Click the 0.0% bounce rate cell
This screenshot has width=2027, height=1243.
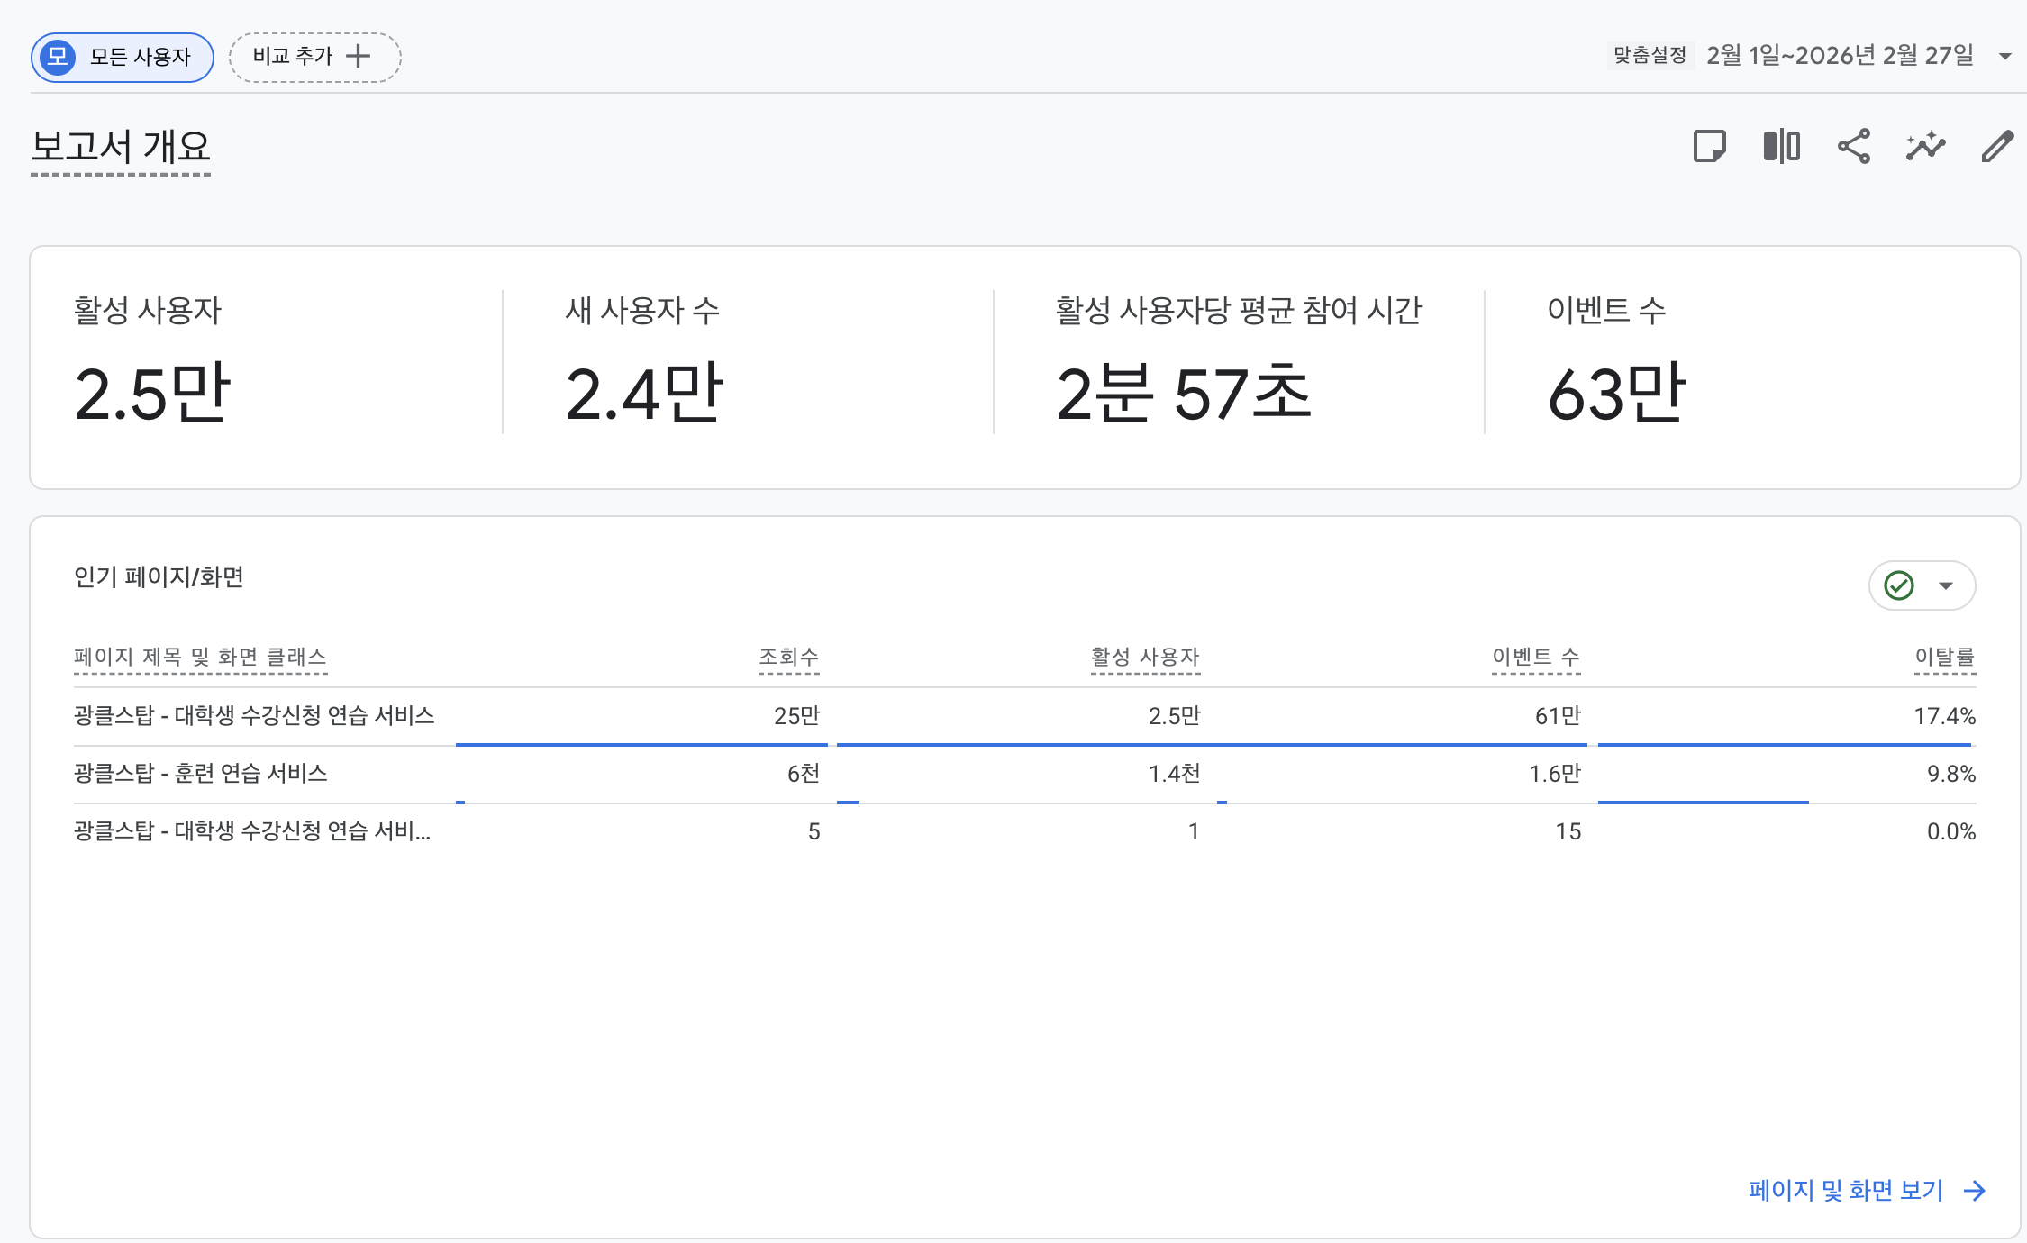[1951, 831]
